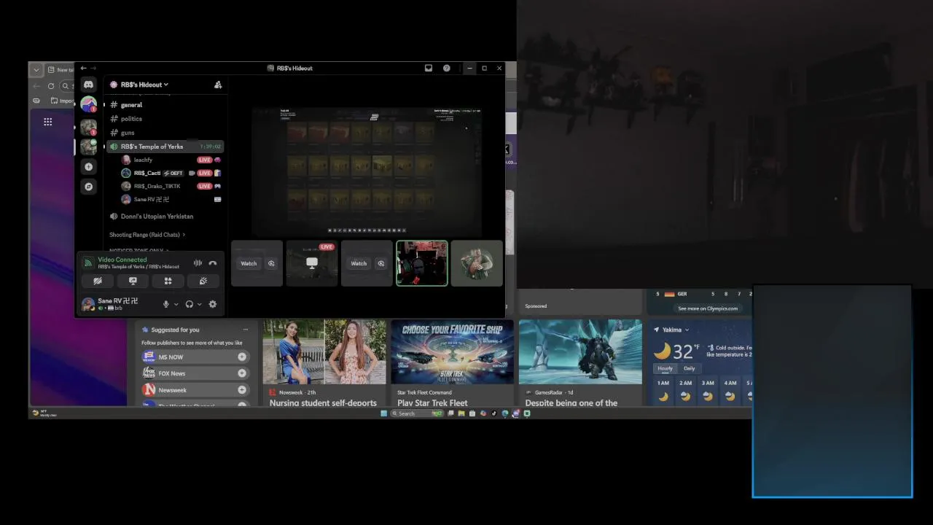This screenshot has height=525, width=933.
Task: Click the Windows Start button on taskbar
Action: pyautogui.click(x=384, y=413)
